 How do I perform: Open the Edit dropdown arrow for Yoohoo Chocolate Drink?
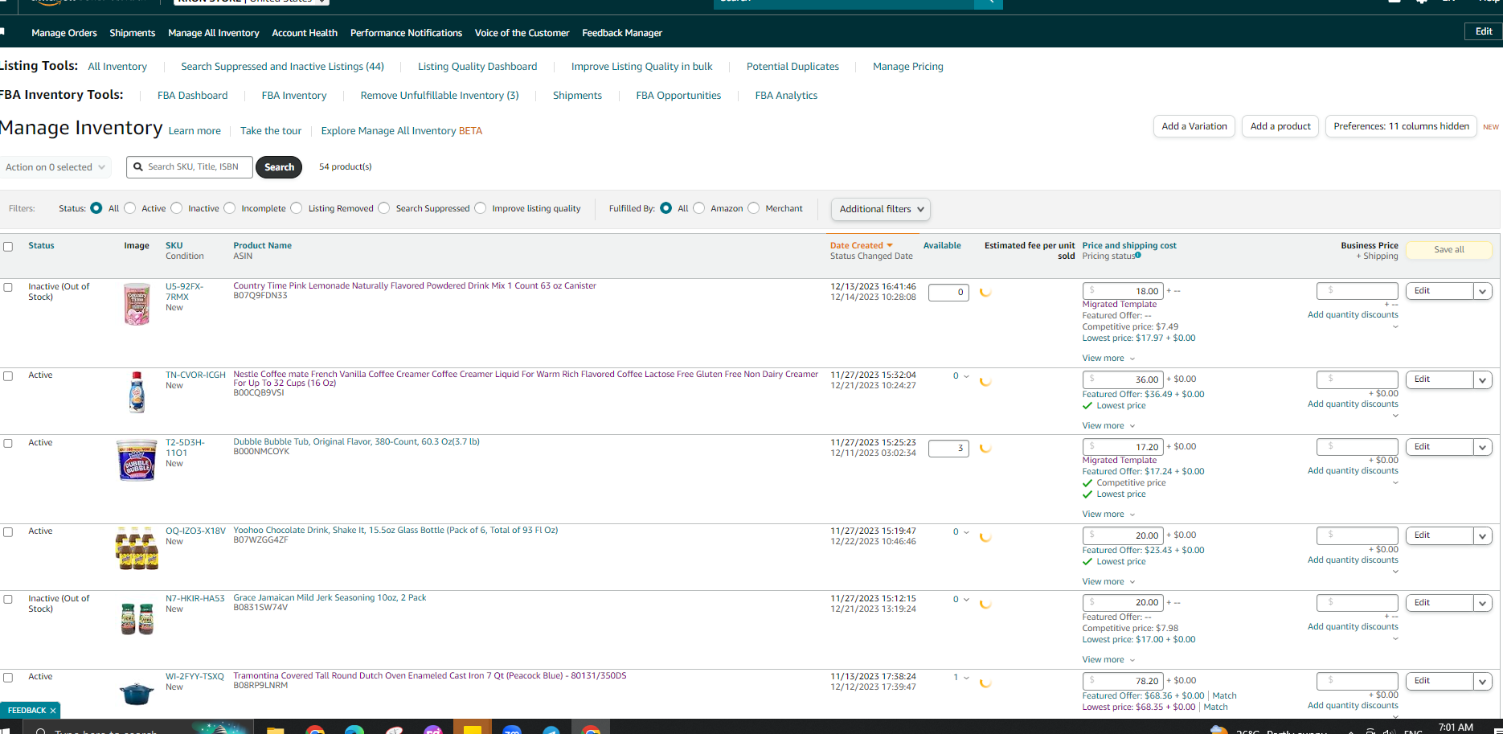1483,535
